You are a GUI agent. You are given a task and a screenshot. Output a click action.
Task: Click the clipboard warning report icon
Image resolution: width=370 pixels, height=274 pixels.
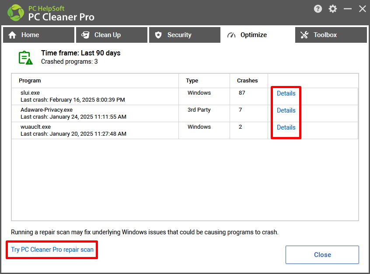tap(25, 58)
